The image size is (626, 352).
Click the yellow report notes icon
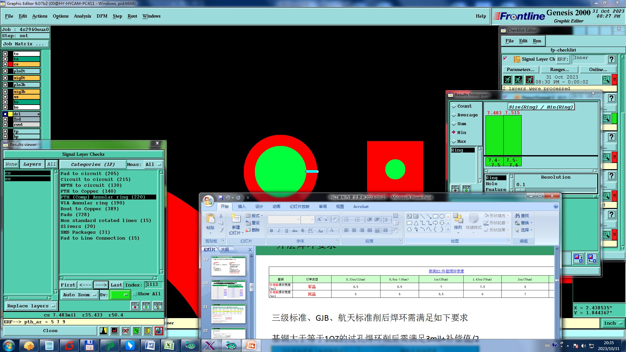(147, 331)
